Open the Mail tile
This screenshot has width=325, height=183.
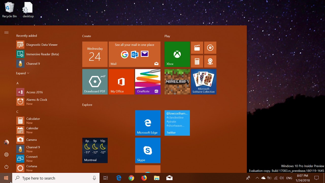point(135,54)
